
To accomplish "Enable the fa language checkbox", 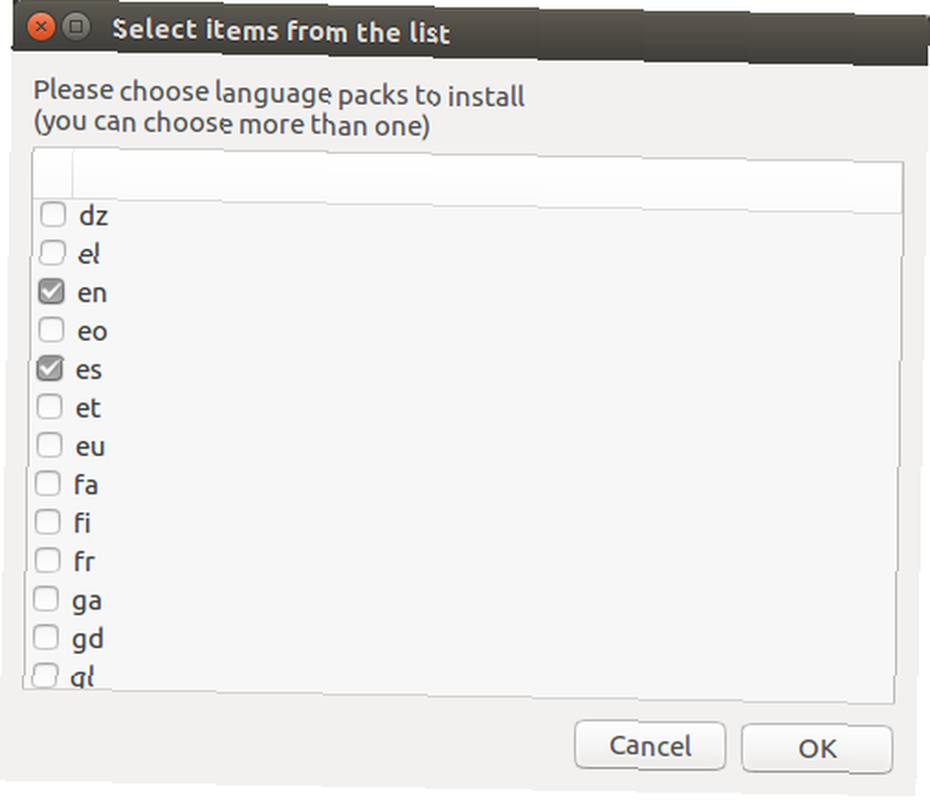I will click(x=47, y=483).
